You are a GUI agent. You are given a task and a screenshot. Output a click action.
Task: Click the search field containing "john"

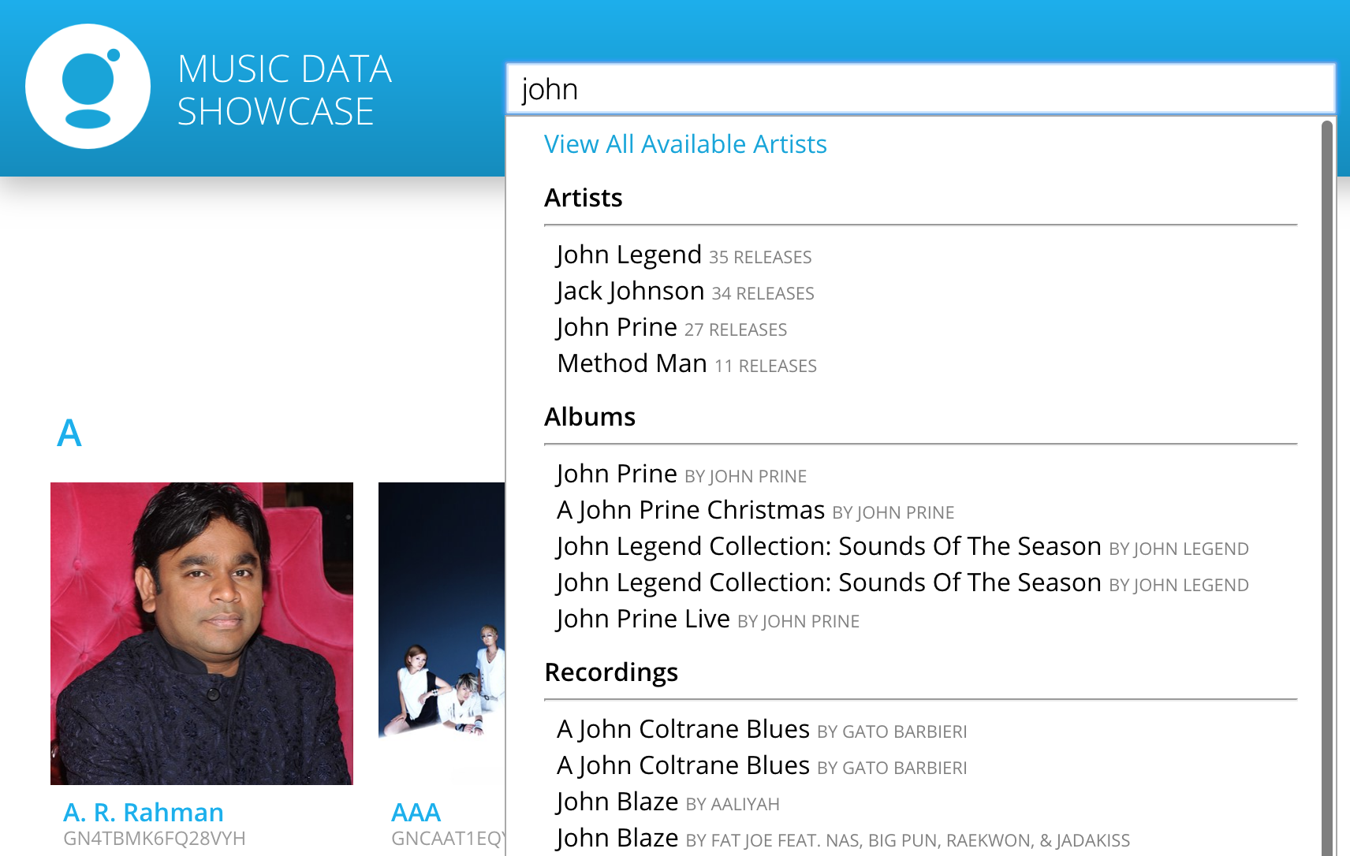(919, 89)
